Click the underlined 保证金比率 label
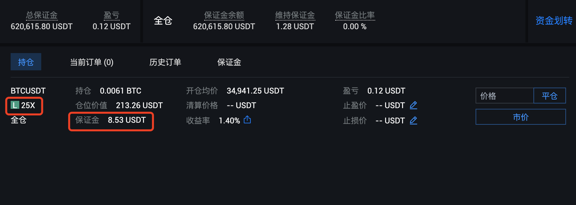The width and height of the screenshot is (576, 205). [355, 15]
